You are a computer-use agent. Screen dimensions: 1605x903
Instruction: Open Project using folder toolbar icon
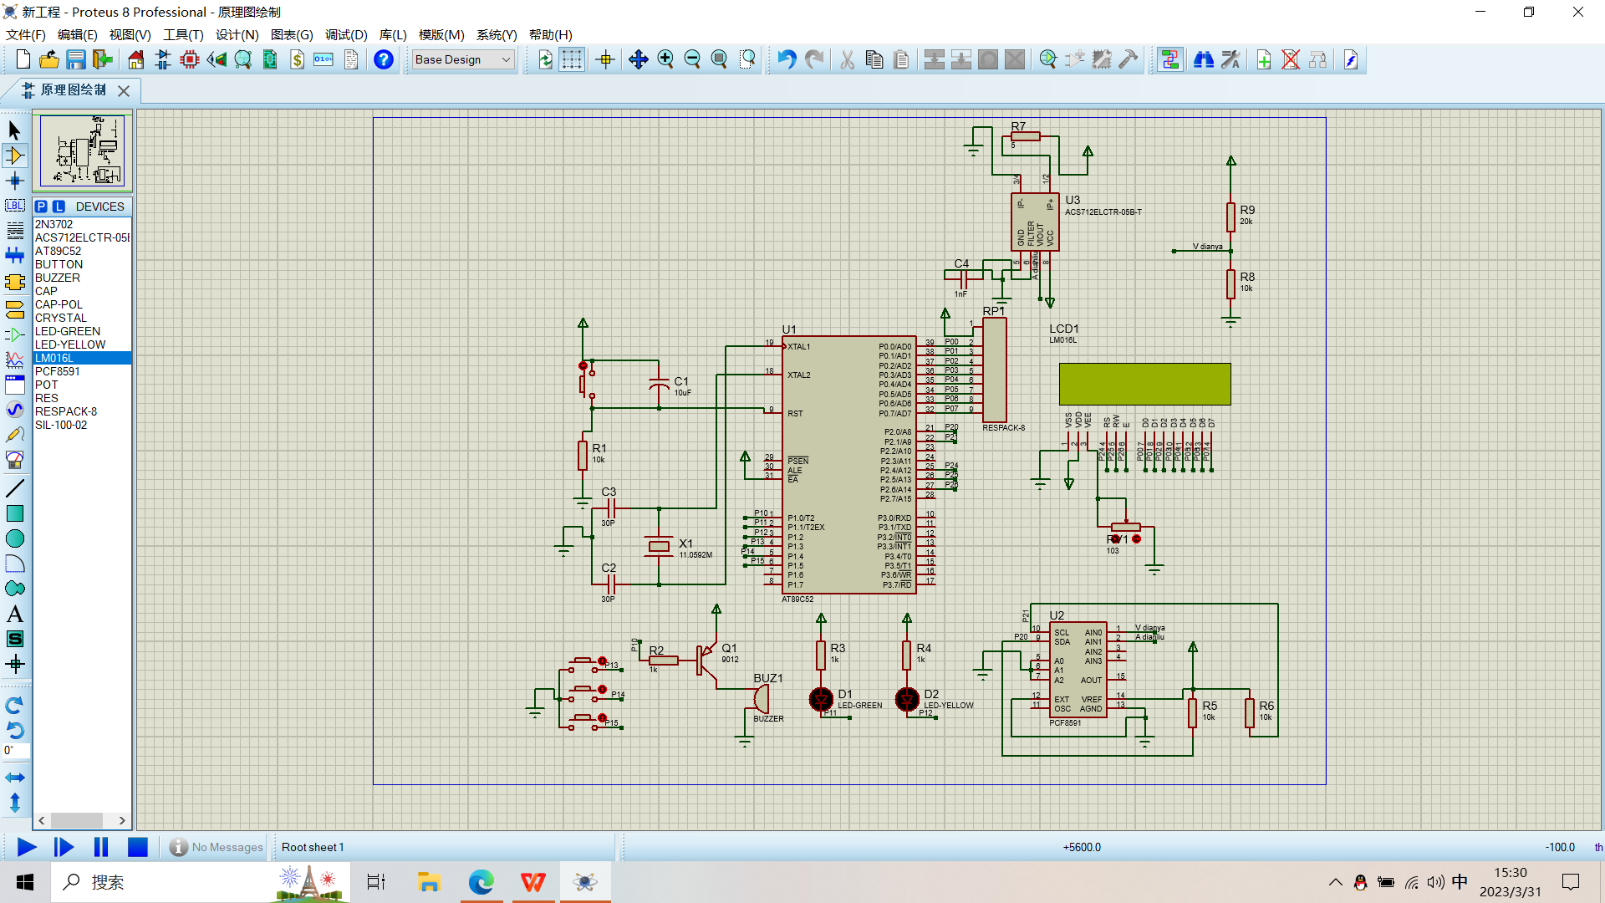(x=49, y=59)
